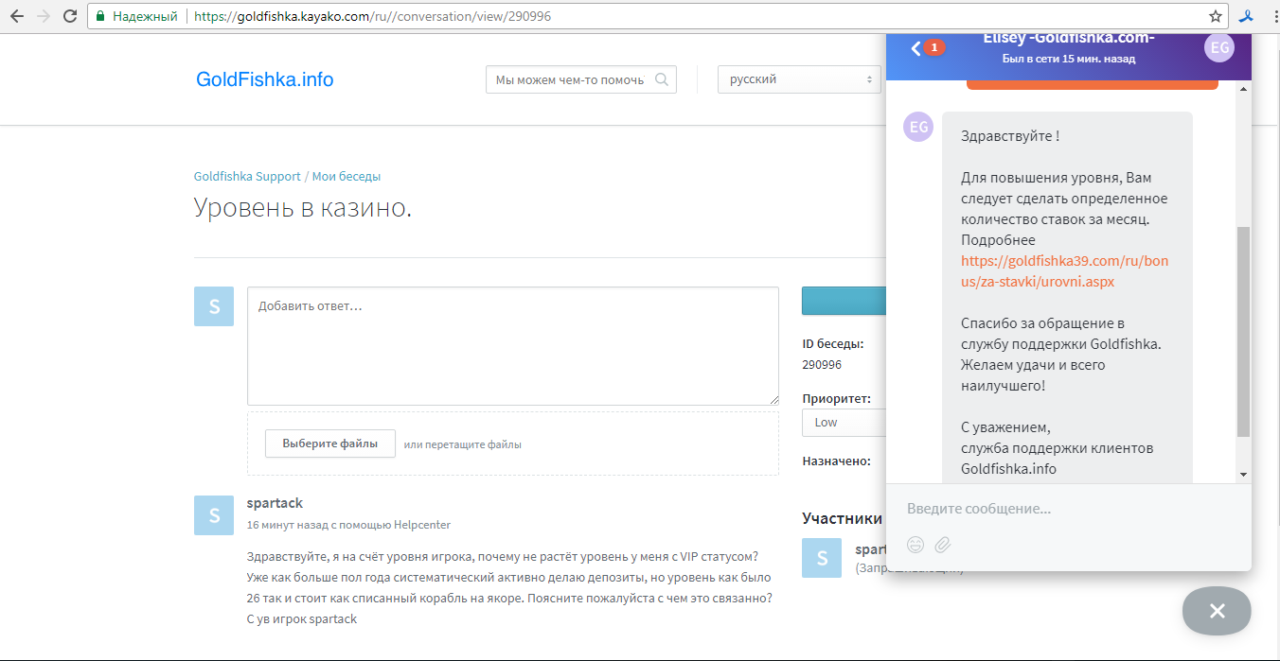Reload the page with the refresh icon
The height and width of the screenshot is (661, 1280).
tap(70, 16)
